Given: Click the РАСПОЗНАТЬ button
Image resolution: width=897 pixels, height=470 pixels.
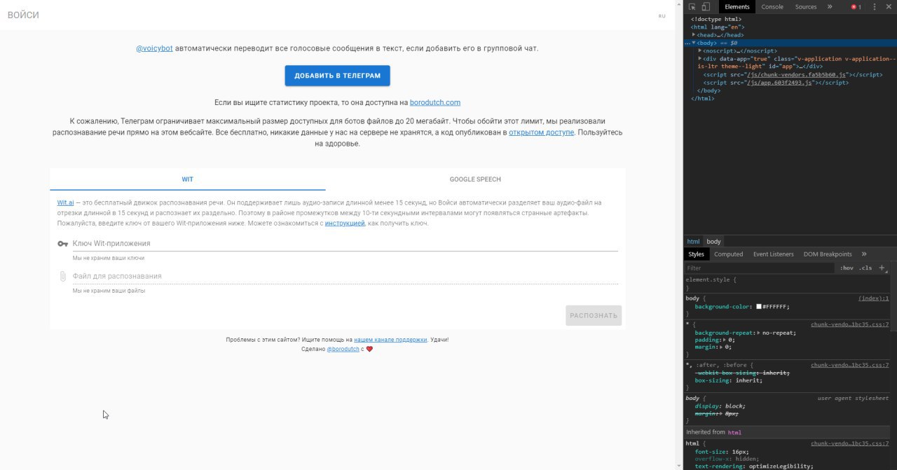Looking at the screenshot, I should pos(594,315).
